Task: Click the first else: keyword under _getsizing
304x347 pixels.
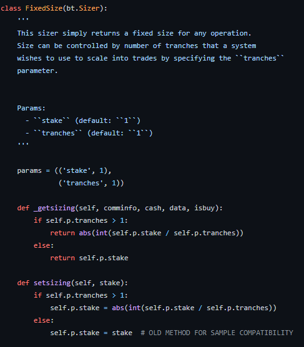Action: [x=44, y=245]
